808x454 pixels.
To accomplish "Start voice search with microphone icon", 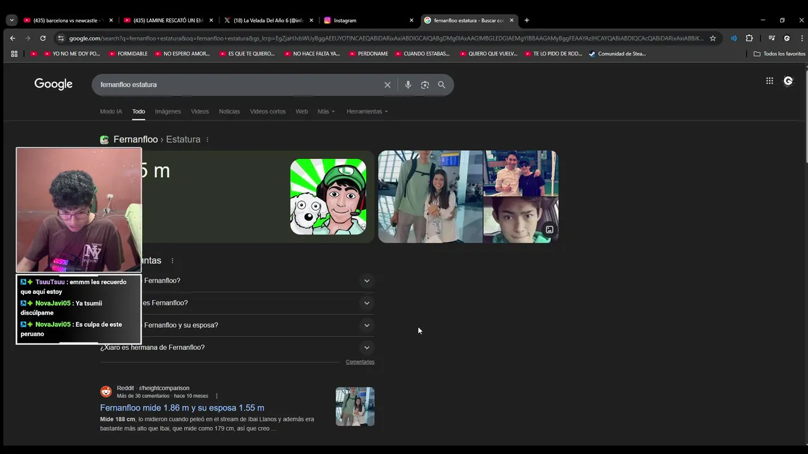I will (x=408, y=84).
